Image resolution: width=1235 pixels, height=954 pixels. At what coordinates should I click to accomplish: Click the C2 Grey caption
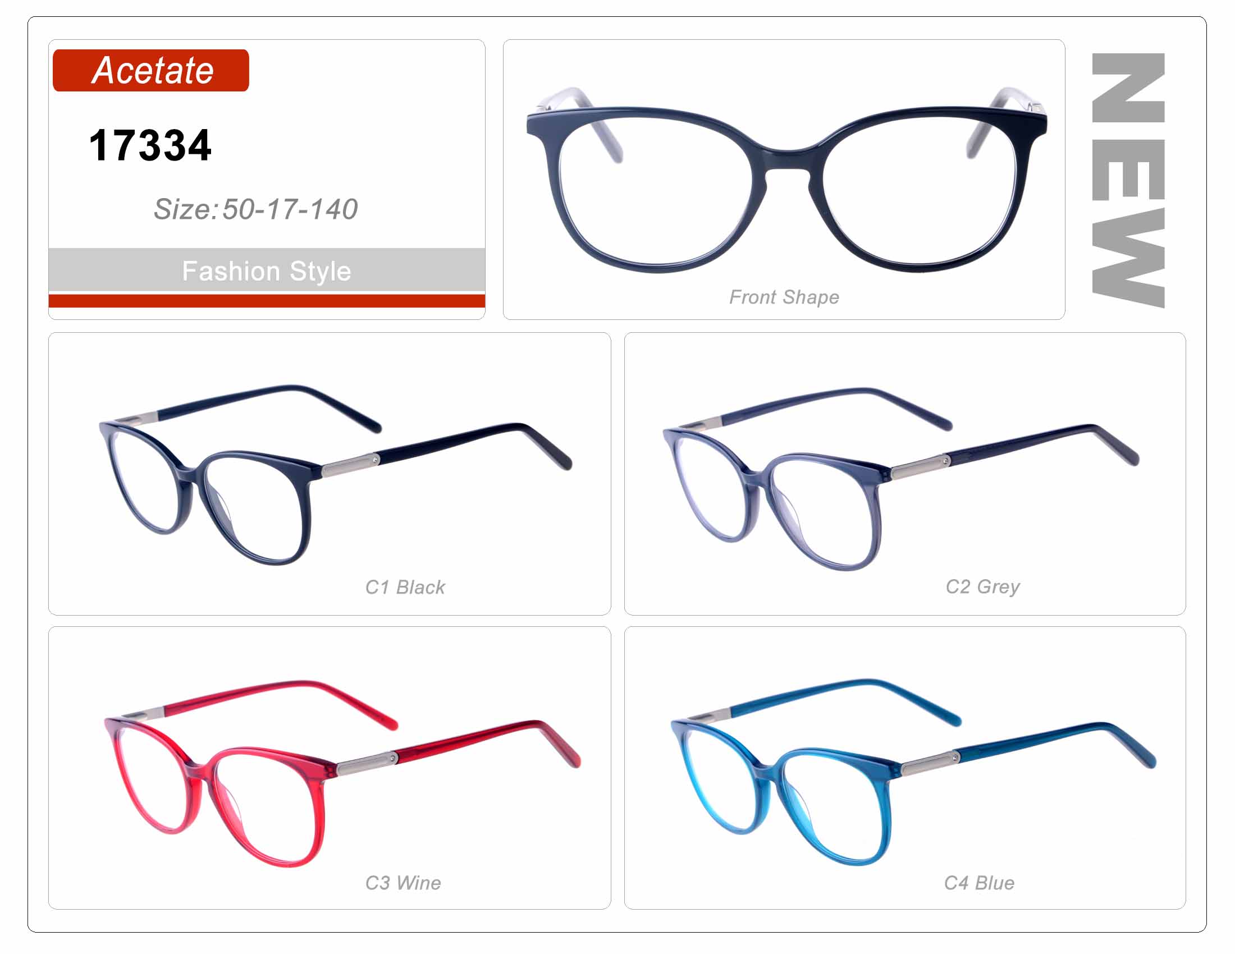coord(983,587)
